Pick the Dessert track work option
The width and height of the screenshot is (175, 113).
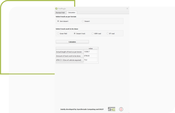(x=75, y=34)
